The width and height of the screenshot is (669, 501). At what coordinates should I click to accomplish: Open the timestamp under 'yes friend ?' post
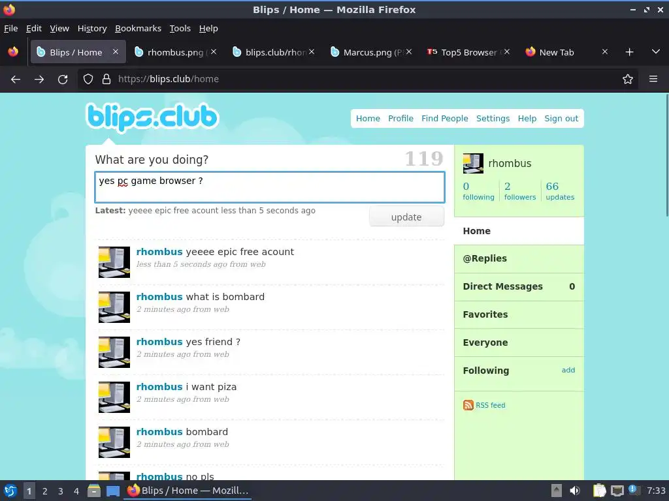click(183, 354)
